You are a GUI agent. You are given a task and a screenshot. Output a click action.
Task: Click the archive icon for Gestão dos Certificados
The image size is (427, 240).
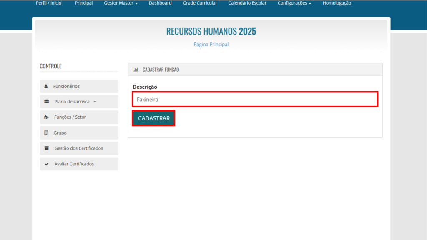[47, 148]
